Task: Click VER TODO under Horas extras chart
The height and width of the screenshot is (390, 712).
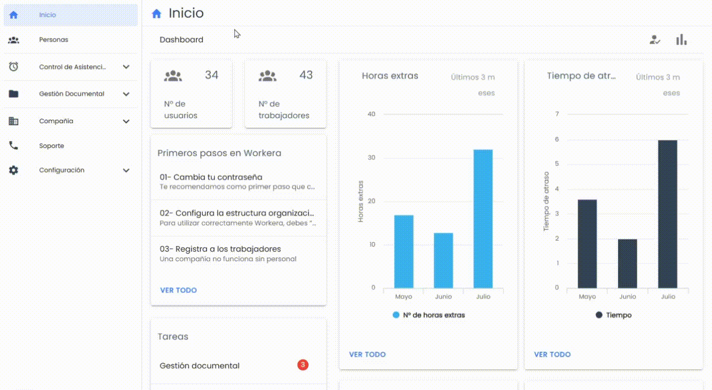Action: (x=367, y=355)
